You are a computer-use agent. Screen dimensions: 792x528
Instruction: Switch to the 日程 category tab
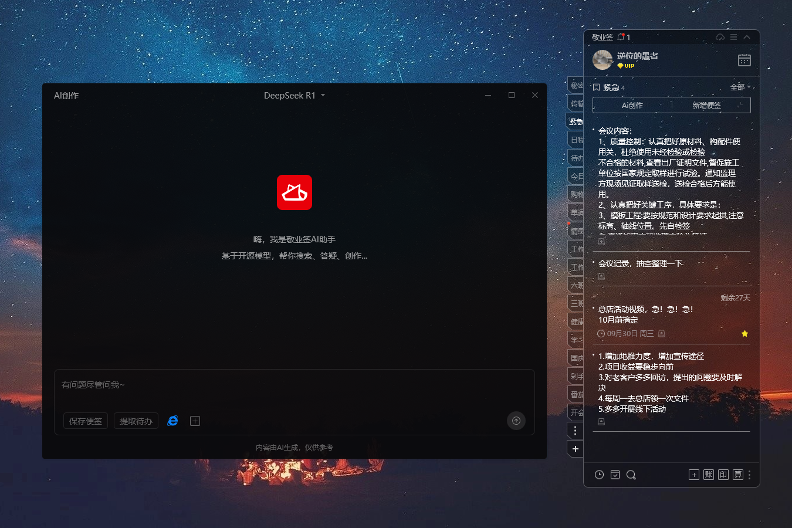(576, 140)
